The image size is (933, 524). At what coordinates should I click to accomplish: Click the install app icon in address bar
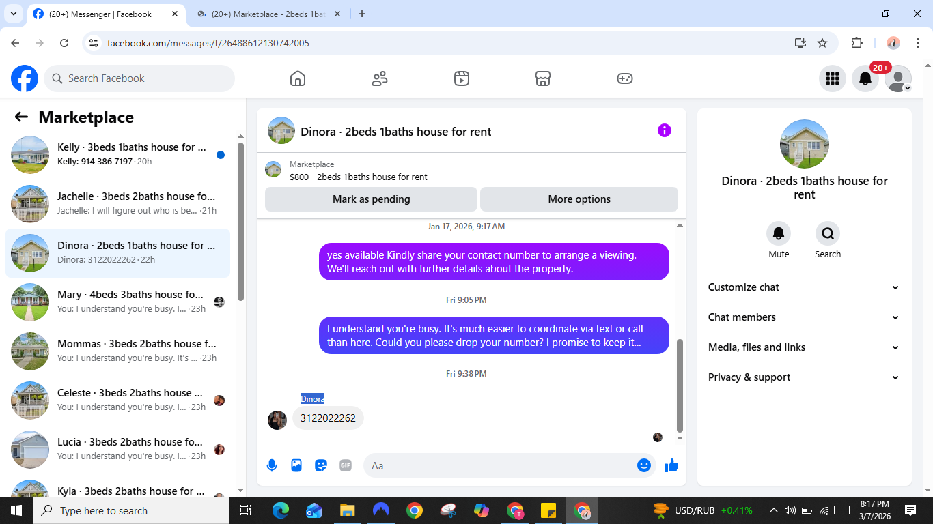pyautogui.click(x=800, y=43)
